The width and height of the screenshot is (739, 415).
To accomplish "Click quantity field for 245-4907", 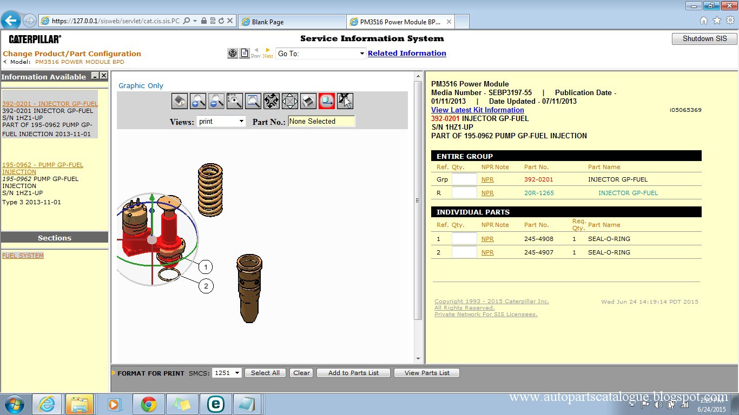I will 464,252.
